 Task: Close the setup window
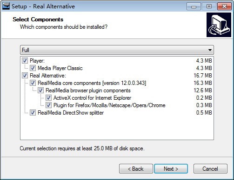click(x=224, y=6)
